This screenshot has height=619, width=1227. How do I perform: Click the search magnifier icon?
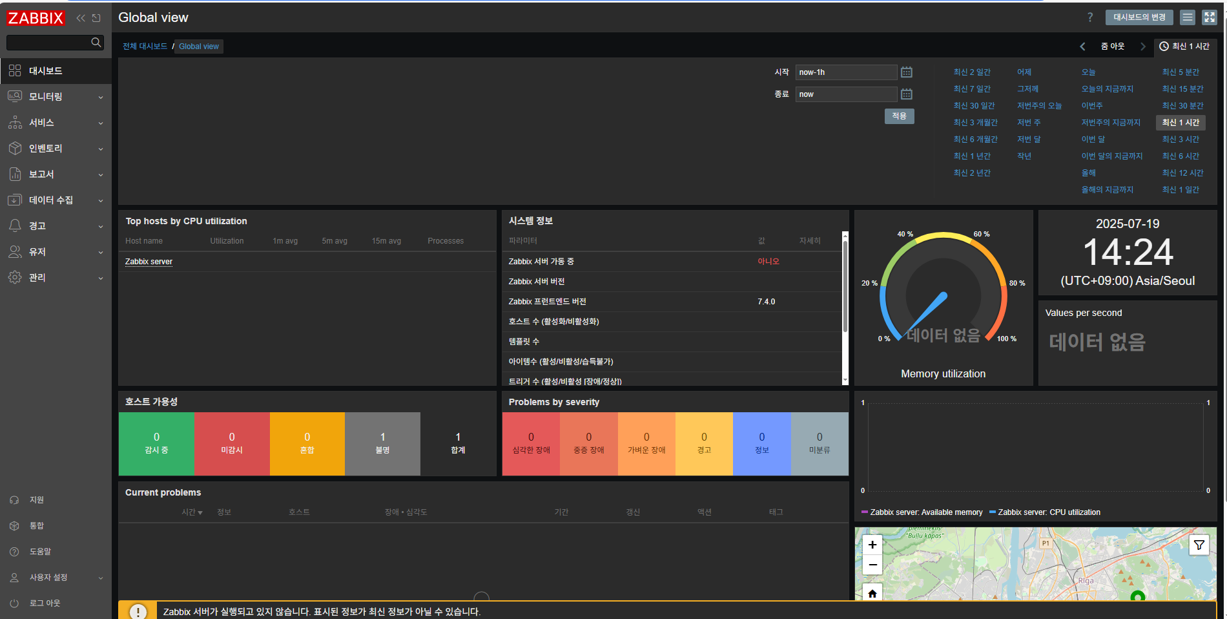coord(96,43)
